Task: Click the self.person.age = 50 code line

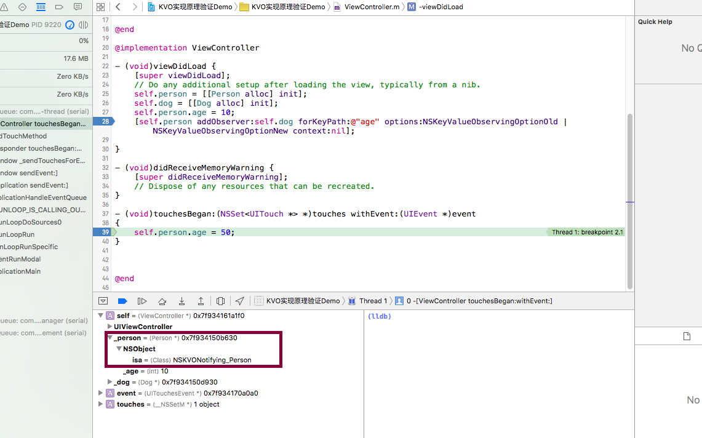Action: [x=184, y=232]
